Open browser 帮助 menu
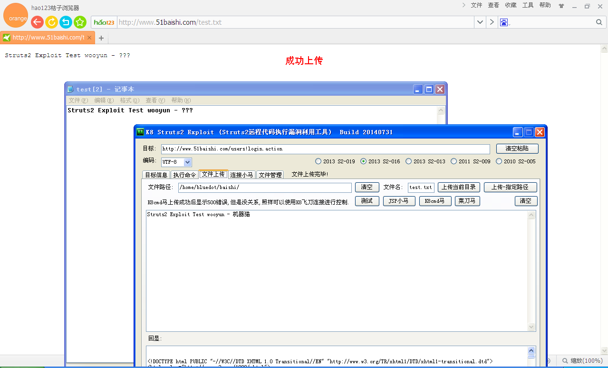 [545, 5]
